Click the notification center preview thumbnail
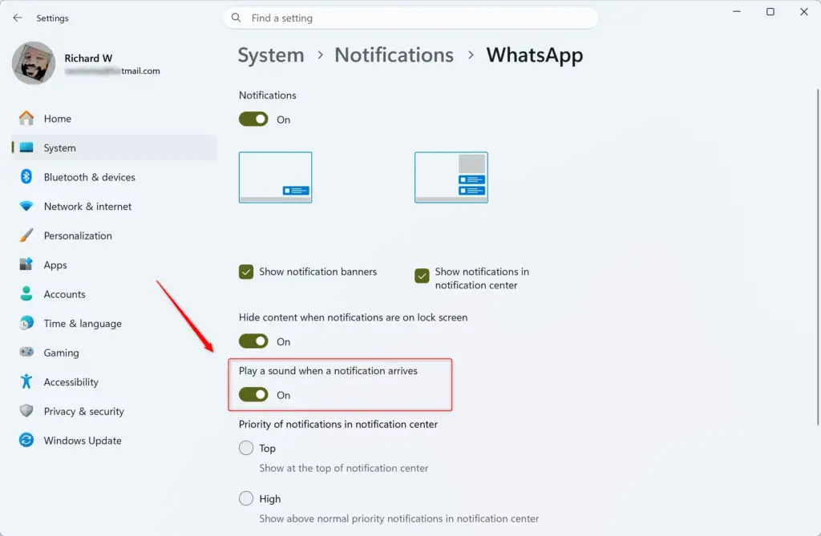Viewport: 821px width, 536px height. point(451,177)
